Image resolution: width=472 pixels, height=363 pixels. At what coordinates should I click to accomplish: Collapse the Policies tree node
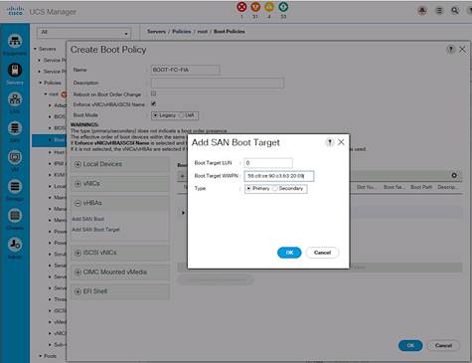pos(41,83)
